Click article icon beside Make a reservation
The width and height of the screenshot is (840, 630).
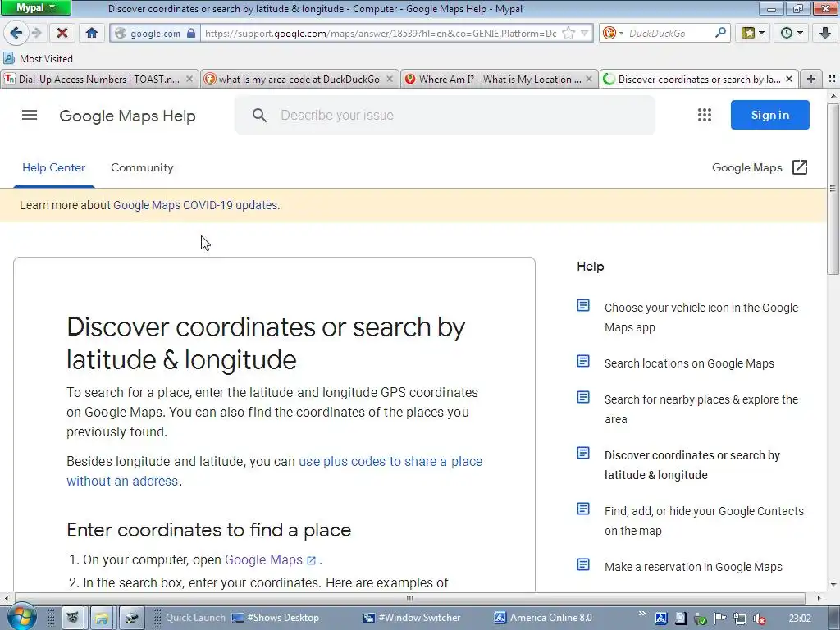[583, 564]
